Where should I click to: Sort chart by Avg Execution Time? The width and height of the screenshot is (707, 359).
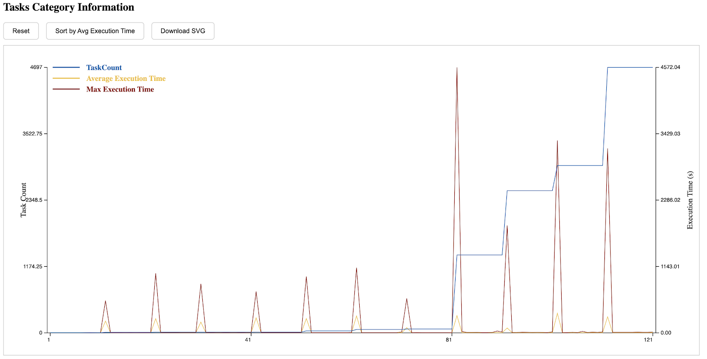pos(95,31)
